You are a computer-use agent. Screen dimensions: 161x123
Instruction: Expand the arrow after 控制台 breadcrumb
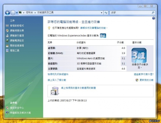pos(35,13)
